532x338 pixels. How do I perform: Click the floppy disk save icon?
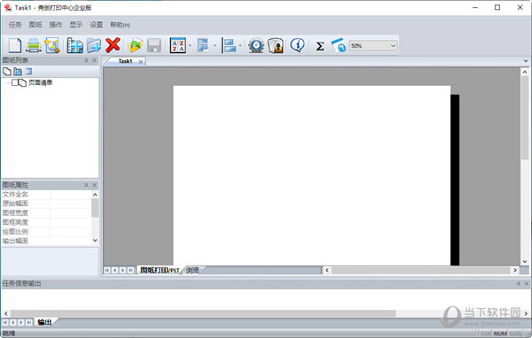(153, 45)
